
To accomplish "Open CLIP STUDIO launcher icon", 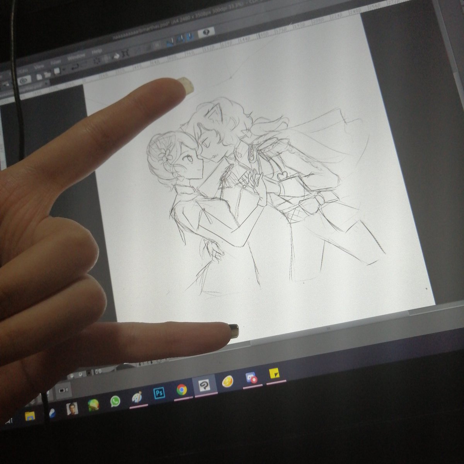I will pyautogui.click(x=24, y=80).
